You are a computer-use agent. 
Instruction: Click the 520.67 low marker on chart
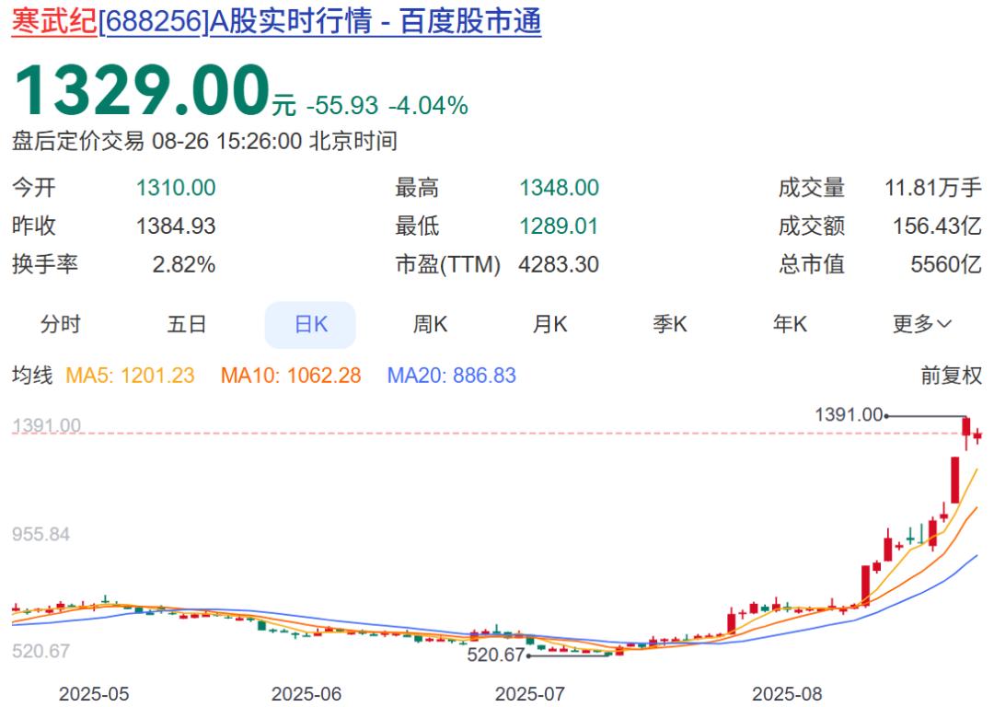click(x=496, y=655)
